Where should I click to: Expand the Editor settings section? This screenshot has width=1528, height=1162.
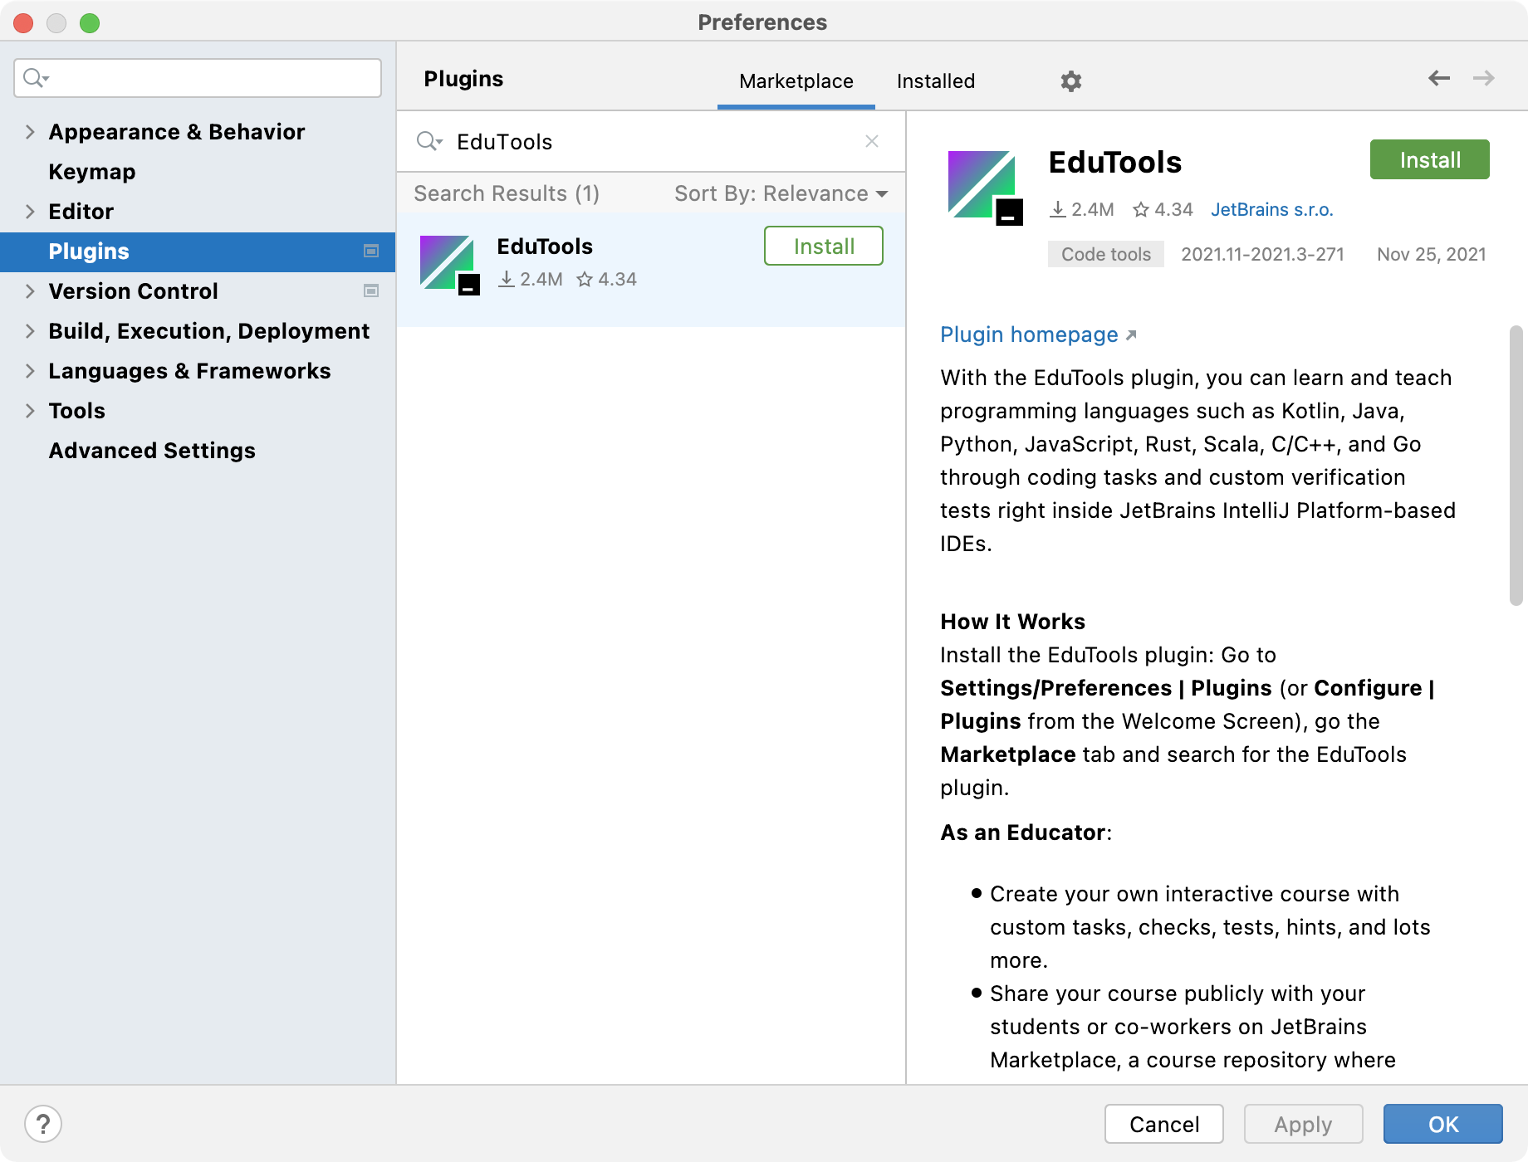(x=30, y=212)
